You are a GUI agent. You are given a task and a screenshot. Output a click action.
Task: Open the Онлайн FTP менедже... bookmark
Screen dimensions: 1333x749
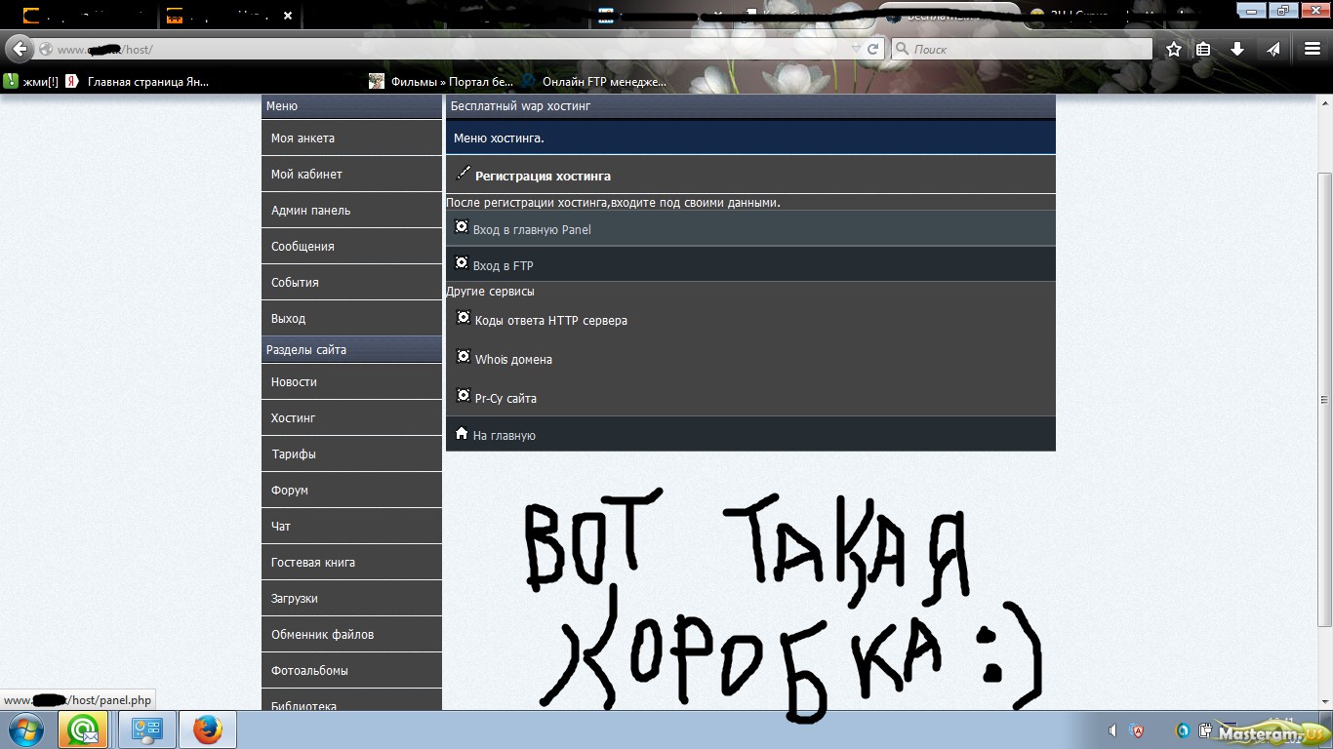[x=594, y=82]
